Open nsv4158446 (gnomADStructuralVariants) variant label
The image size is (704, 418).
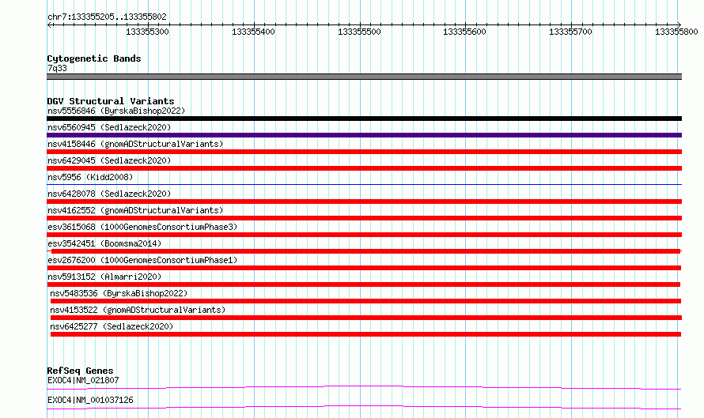point(135,144)
